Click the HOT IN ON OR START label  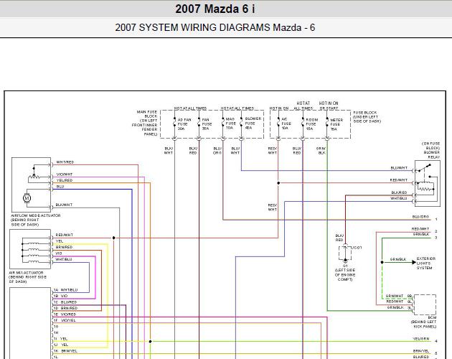click(x=329, y=106)
